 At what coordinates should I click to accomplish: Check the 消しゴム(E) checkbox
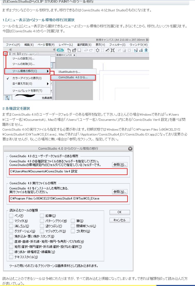[11, 226]
